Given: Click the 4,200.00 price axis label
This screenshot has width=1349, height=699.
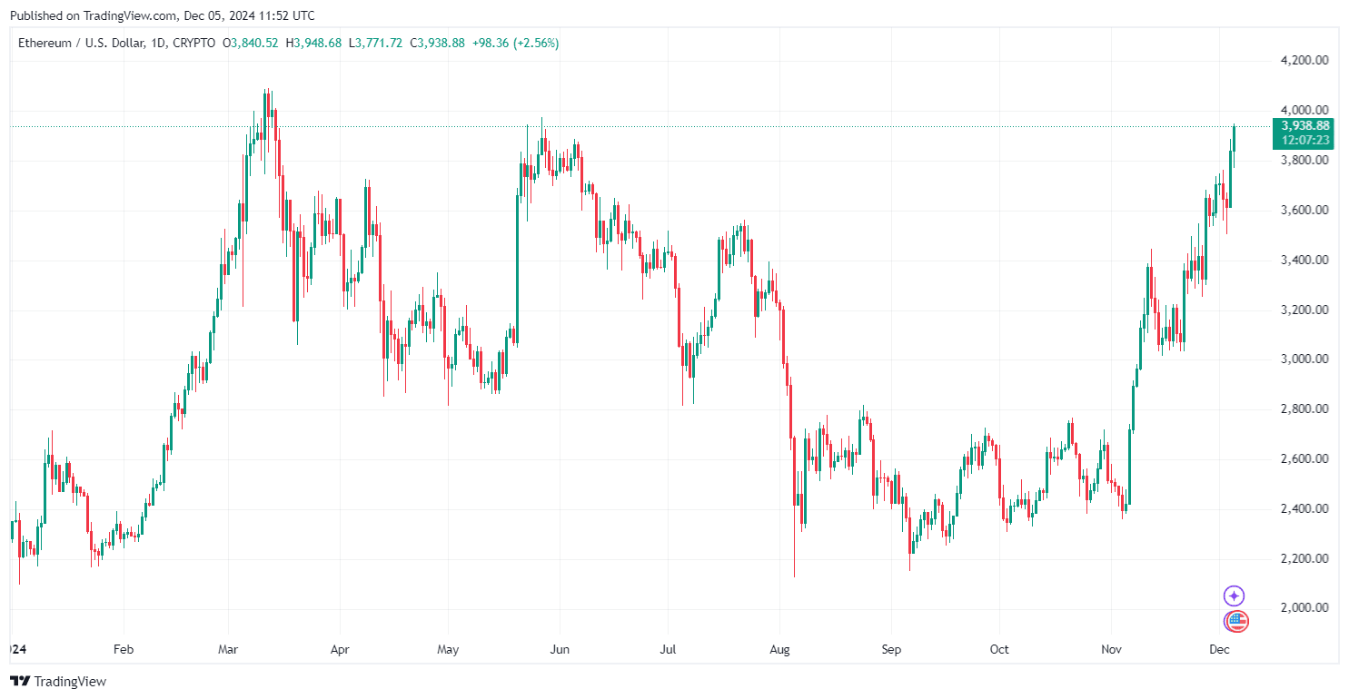Looking at the screenshot, I should tap(1304, 61).
